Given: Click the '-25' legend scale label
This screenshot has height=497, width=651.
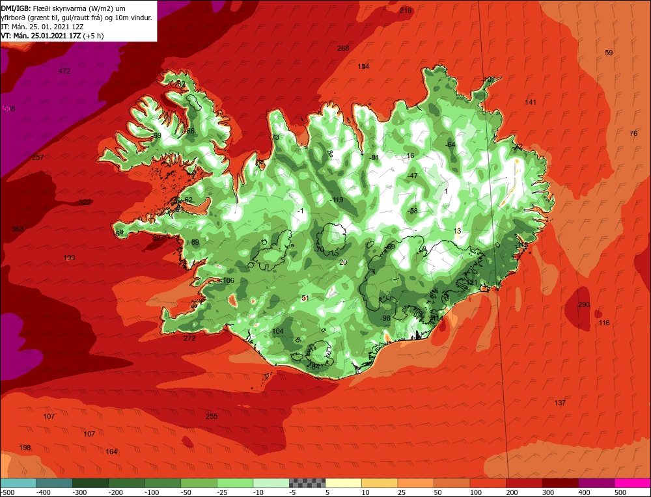Looking at the screenshot, I should pyautogui.click(x=223, y=492).
